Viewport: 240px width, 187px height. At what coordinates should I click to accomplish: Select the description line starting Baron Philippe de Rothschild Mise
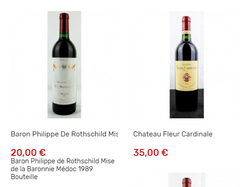(63, 161)
